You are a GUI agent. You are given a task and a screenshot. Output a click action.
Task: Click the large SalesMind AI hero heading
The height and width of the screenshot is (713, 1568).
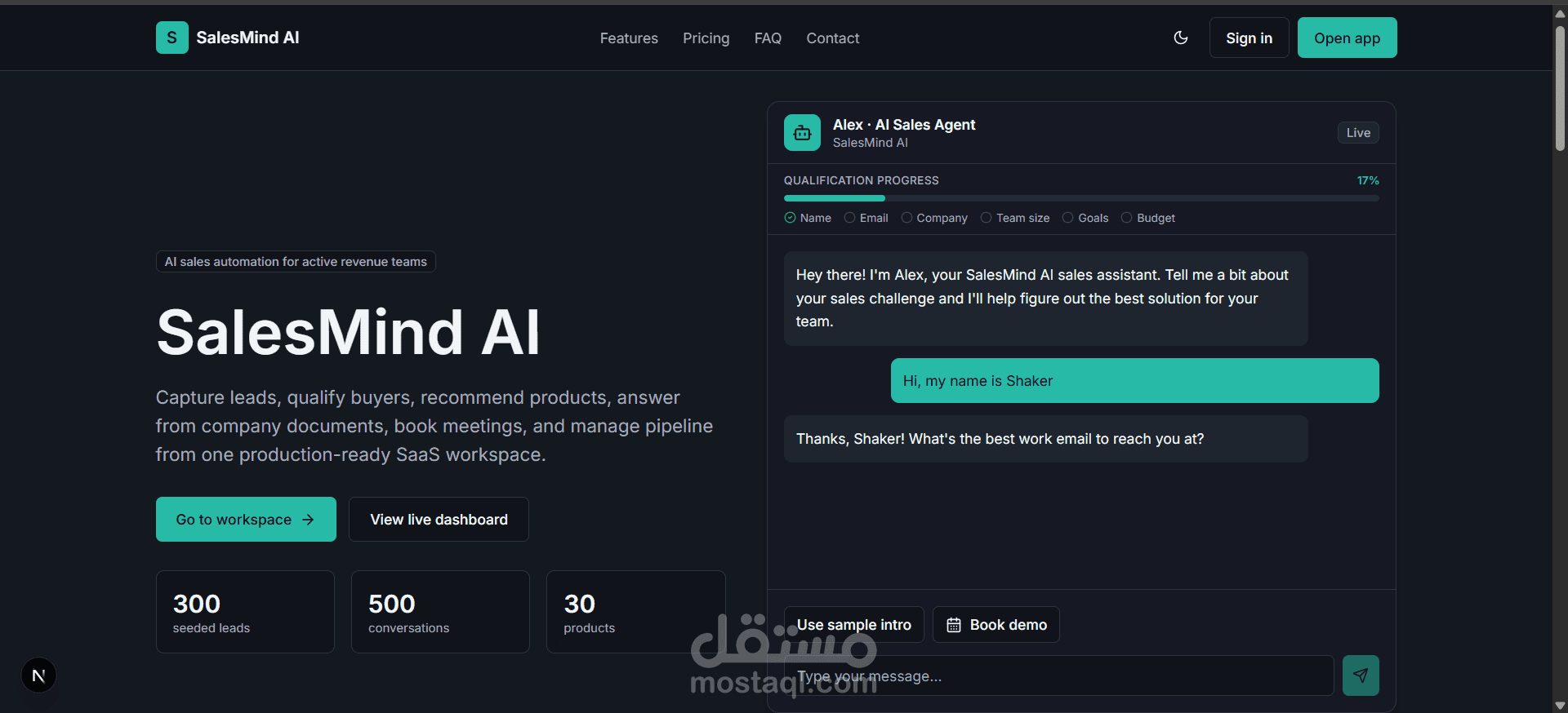pos(349,332)
